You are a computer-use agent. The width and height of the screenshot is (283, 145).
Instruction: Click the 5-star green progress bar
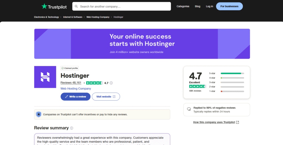pos(231,73)
